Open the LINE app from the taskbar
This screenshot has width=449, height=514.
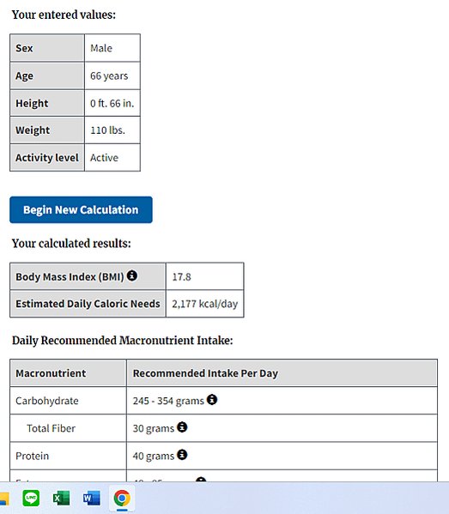tap(31, 499)
